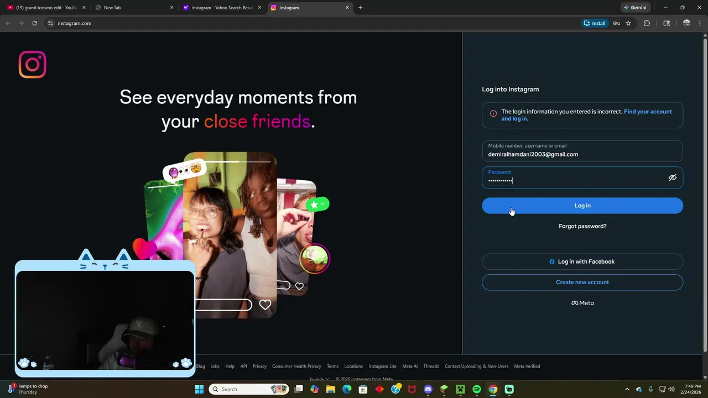The image size is (708, 398).
Task: Open the Locations footer link
Action: tap(353, 366)
